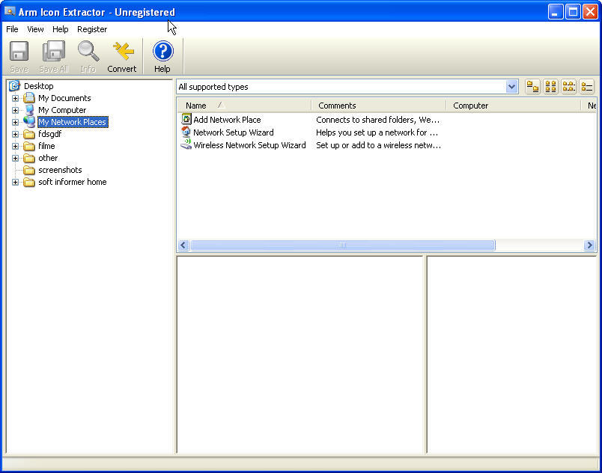
Task: Select the filme folder label
Action: pos(46,146)
